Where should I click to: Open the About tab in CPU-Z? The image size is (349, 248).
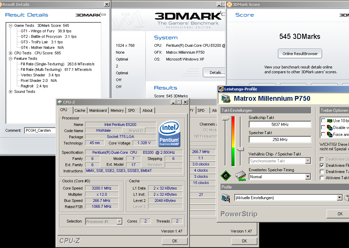pyautogui.click(x=147, y=110)
